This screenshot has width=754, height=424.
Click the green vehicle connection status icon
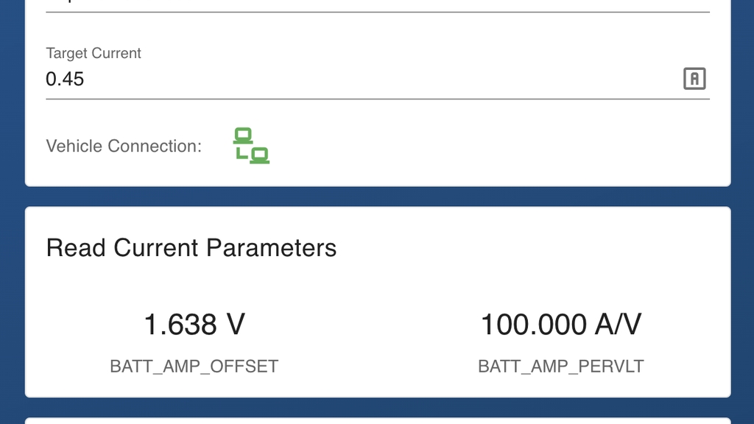251,145
